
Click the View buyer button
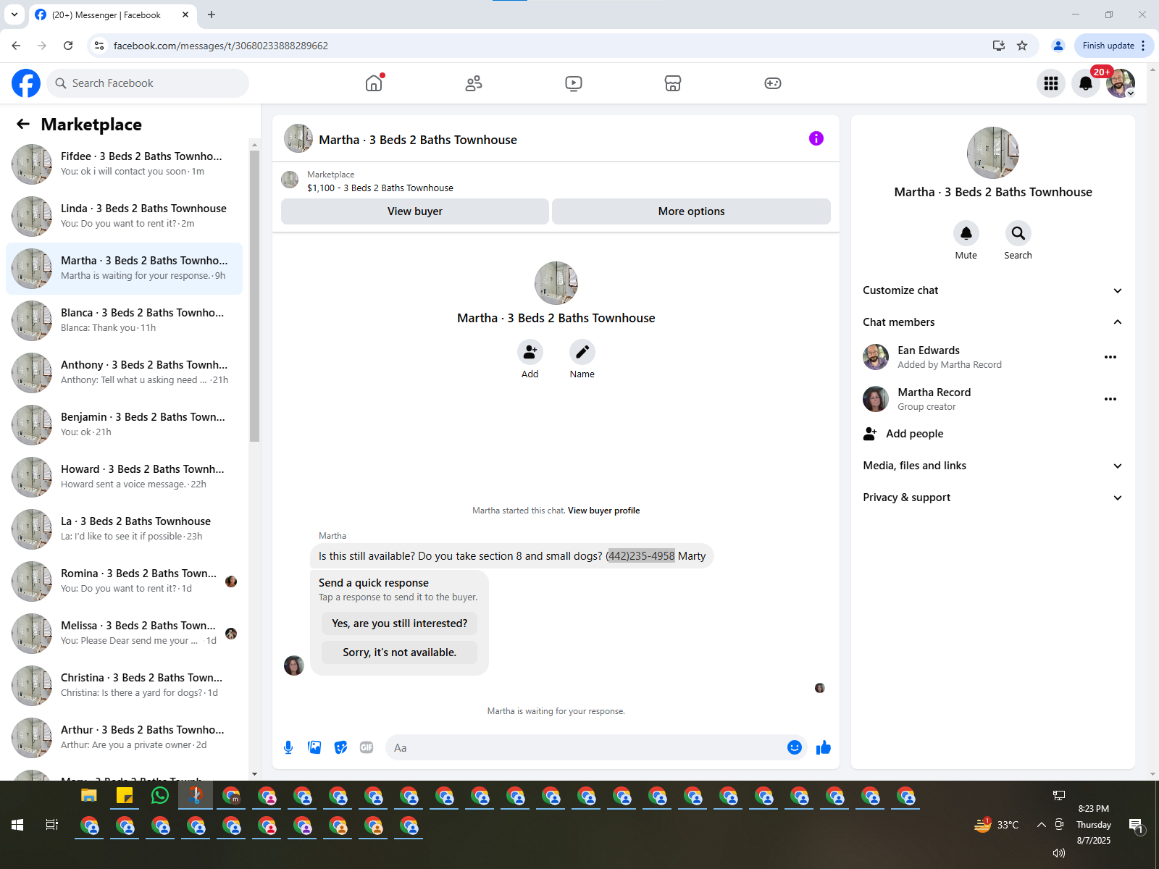[x=415, y=211]
